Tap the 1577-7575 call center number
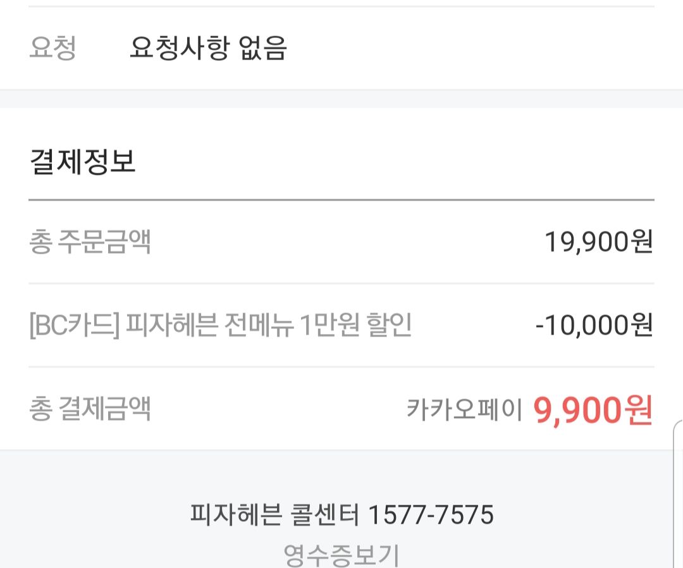This screenshot has height=568, width=683. (430, 515)
